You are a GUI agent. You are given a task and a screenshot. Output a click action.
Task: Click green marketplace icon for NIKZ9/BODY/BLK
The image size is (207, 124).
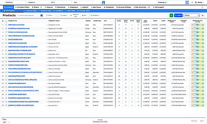coord(203,39)
